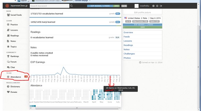This screenshot has height=111, width=201.
Task: Click the search magnifier icon
Action: pyautogui.click(x=71, y=6)
